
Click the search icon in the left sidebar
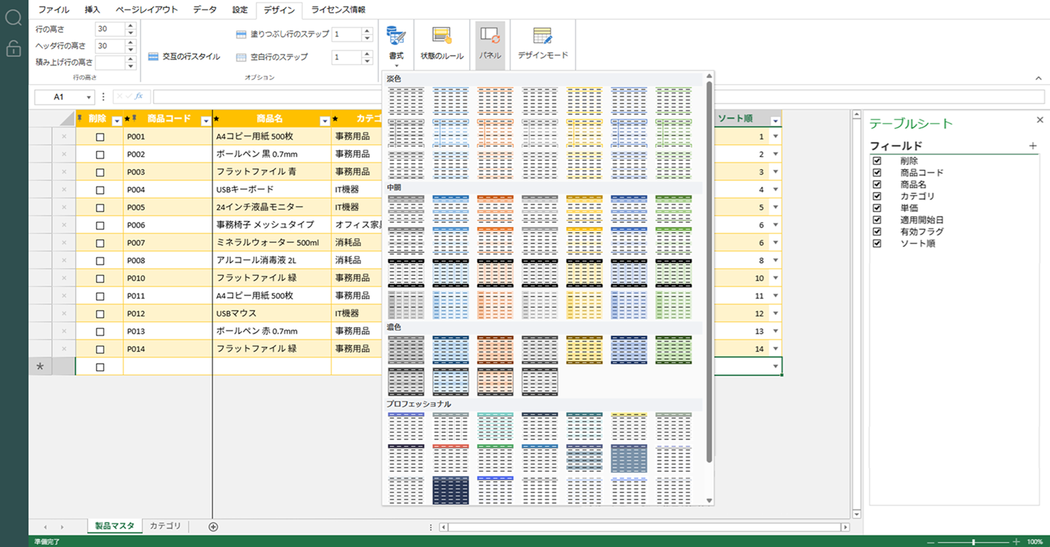[x=13, y=18]
